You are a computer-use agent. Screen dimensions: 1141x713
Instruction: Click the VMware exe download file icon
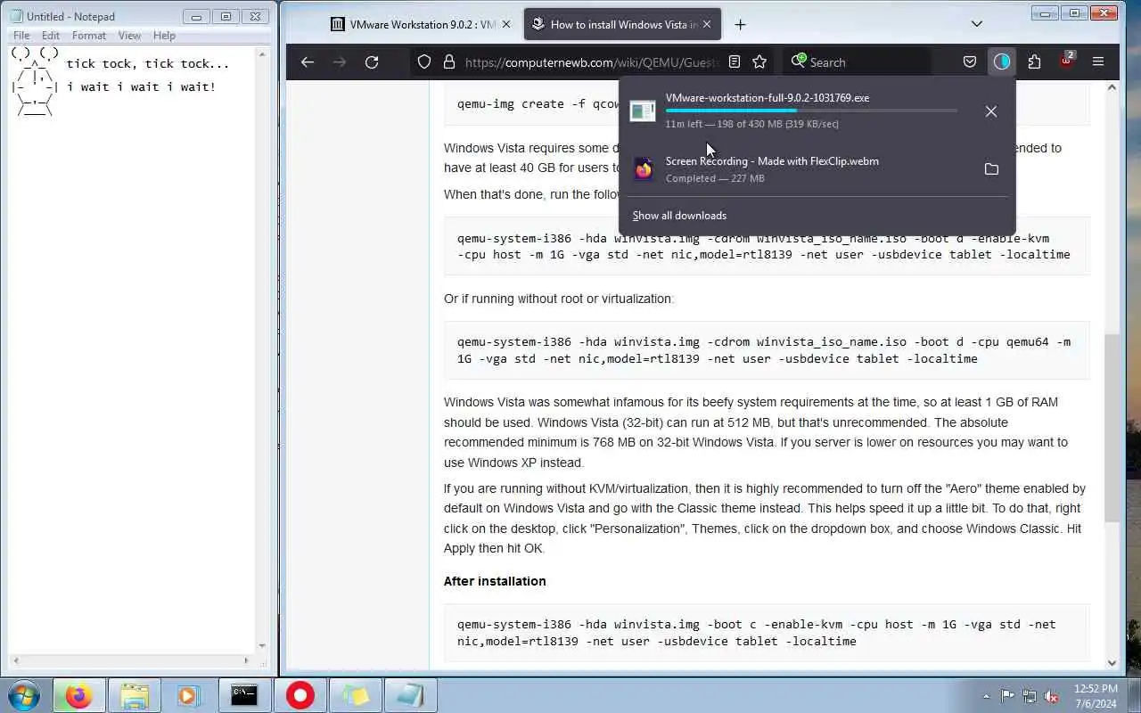click(643, 111)
